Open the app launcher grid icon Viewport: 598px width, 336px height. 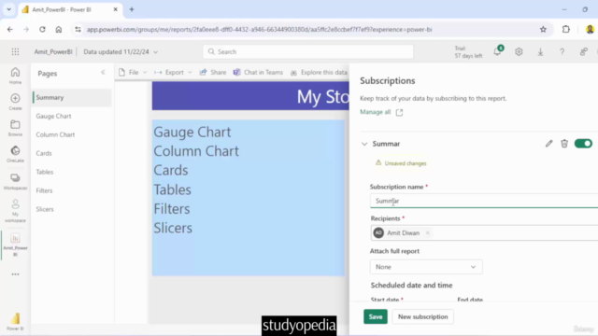(x=15, y=52)
